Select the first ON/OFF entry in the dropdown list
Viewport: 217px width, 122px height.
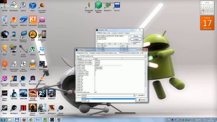coord(108,97)
